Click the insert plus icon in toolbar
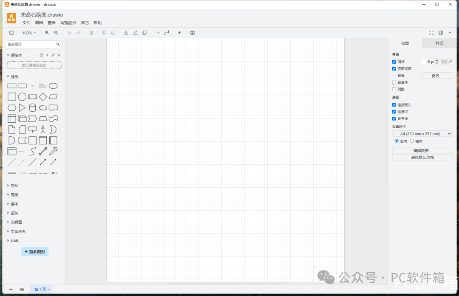The width and height of the screenshot is (459, 296). 179,33
